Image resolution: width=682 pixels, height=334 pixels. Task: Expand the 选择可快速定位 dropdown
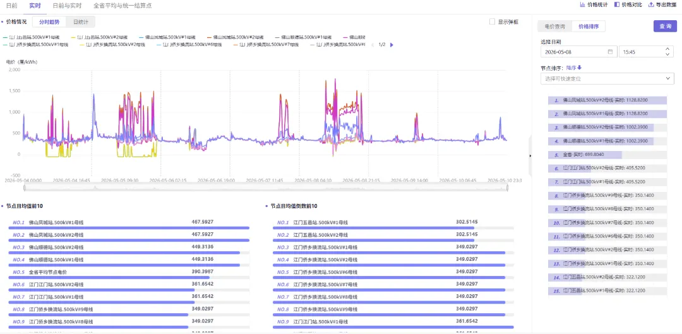pyautogui.click(x=607, y=79)
